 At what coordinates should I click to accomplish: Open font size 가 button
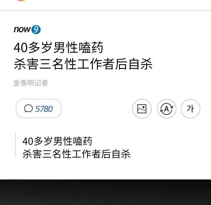(x=190, y=109)
